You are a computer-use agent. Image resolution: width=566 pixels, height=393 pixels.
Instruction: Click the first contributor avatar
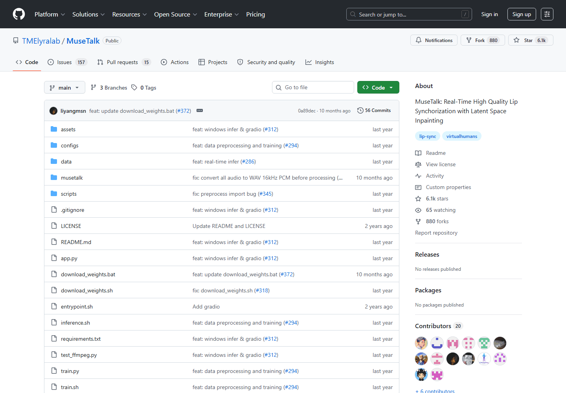421,343
